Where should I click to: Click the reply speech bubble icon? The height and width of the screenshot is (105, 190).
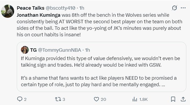[20, 99]
